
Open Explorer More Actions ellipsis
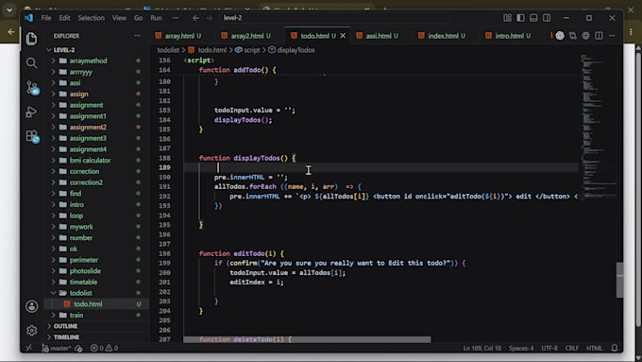pos(137,36)
